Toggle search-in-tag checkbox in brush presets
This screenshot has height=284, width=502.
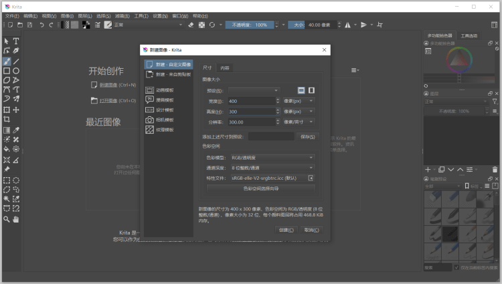(x=456, y=267)
